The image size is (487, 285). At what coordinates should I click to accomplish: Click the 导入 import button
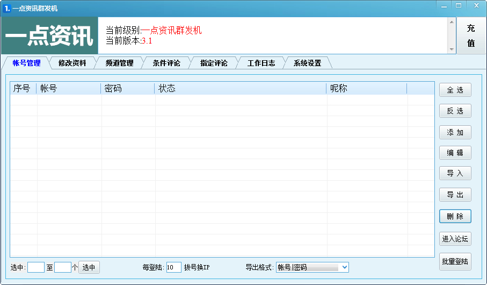[455, 173]
